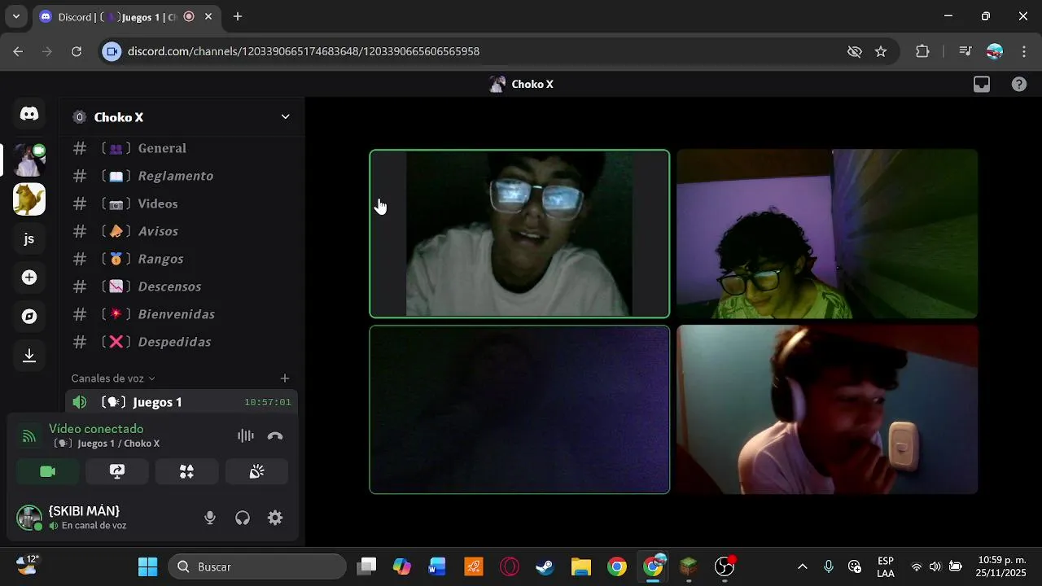Open ESP LAA language switcher
The width and height of the screenshot is (1042, 586).
[x=886, y=566]
